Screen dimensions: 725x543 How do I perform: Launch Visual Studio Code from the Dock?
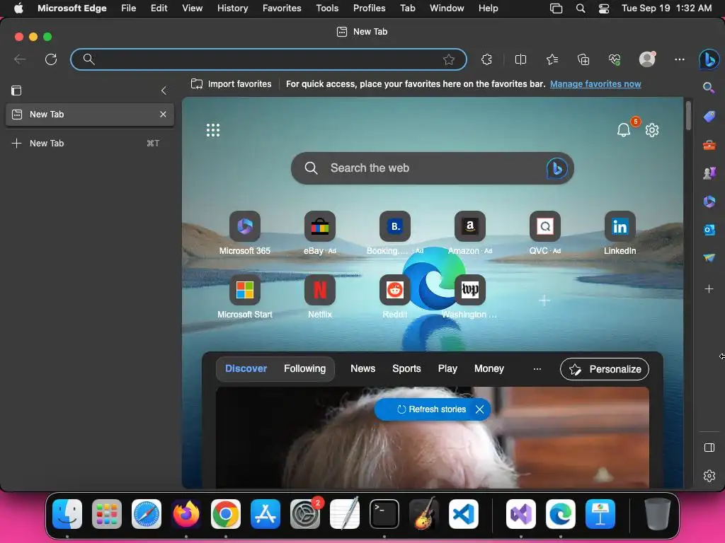click(x=464, y=514)
